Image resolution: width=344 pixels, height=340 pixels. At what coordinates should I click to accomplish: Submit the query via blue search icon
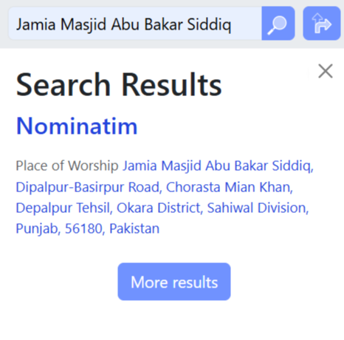tap(278, 24)
